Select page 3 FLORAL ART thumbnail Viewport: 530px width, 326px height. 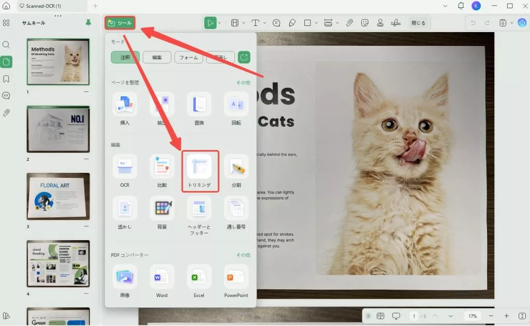point(58,196)
